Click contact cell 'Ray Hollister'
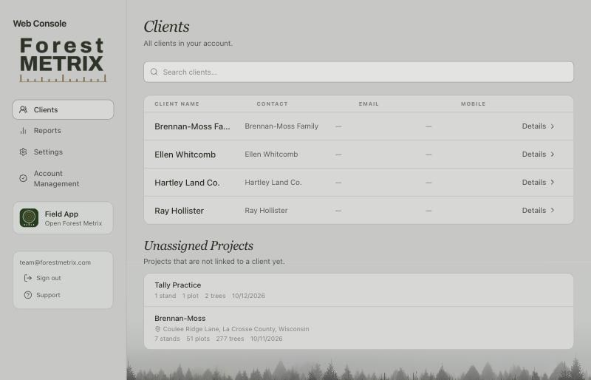The height and width of the screenshot is (380, 591). click(266, 210)
